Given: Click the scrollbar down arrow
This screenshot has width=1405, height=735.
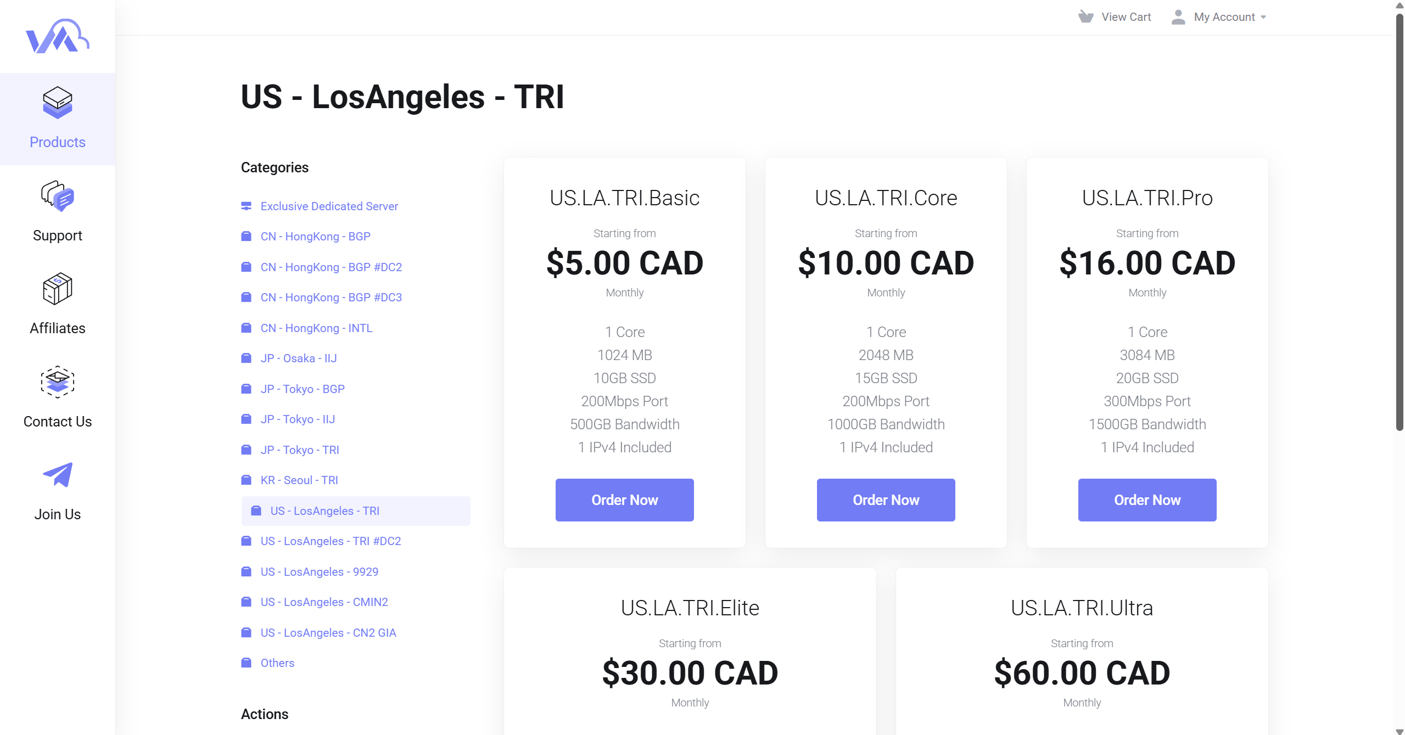Looking at the screenshot, I should pos(1399,731).
